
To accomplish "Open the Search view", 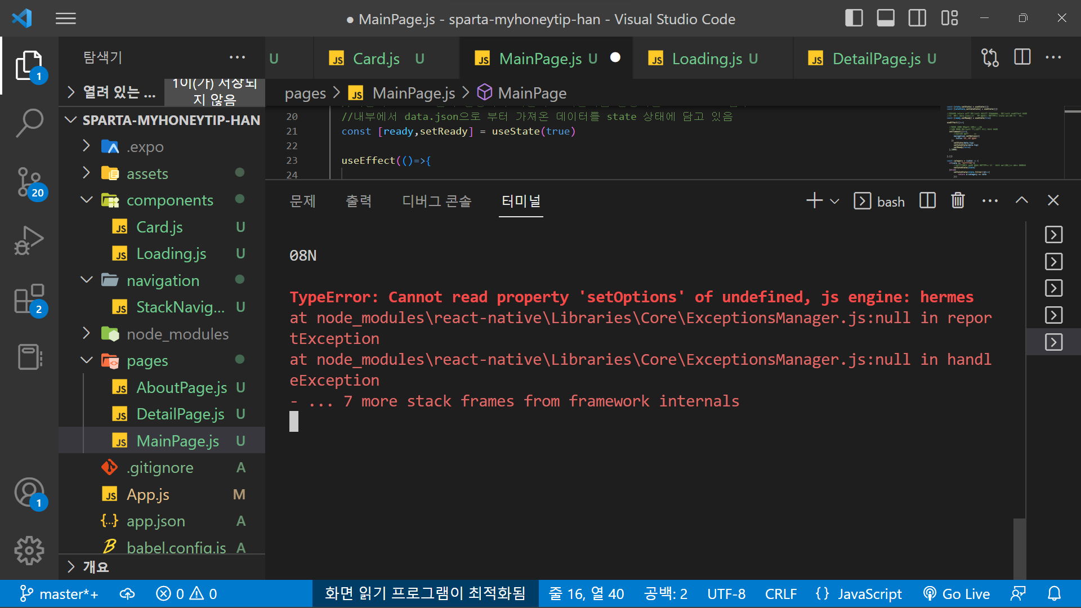I will [29, 123].
